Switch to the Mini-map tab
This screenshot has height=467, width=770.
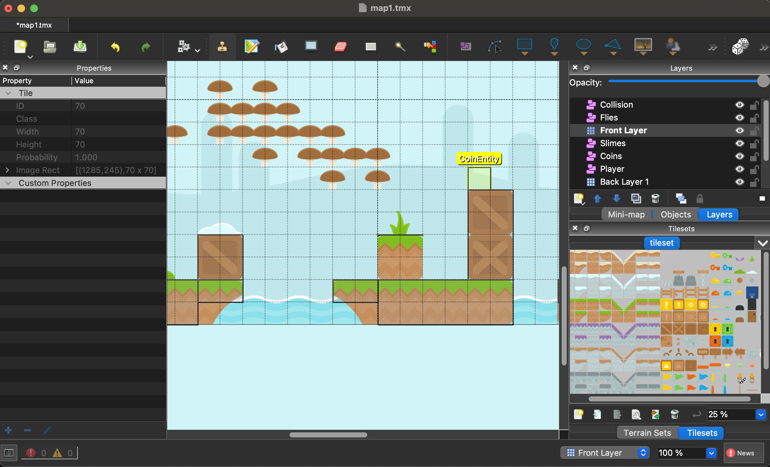tap(626, 214)
